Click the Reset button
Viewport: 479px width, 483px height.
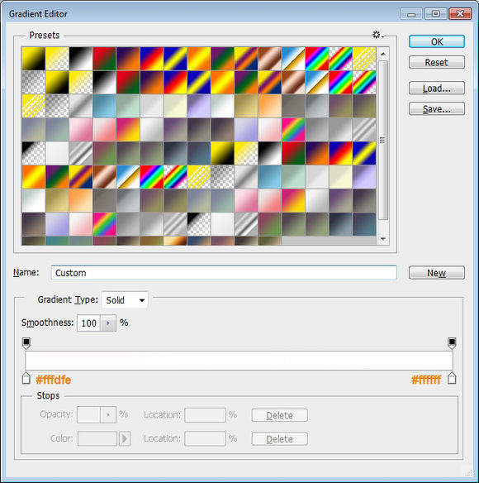click(437, 62)
